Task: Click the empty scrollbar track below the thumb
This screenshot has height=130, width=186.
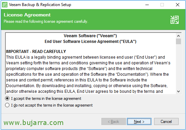Action: pyautogui.click(x=178, y=66)
